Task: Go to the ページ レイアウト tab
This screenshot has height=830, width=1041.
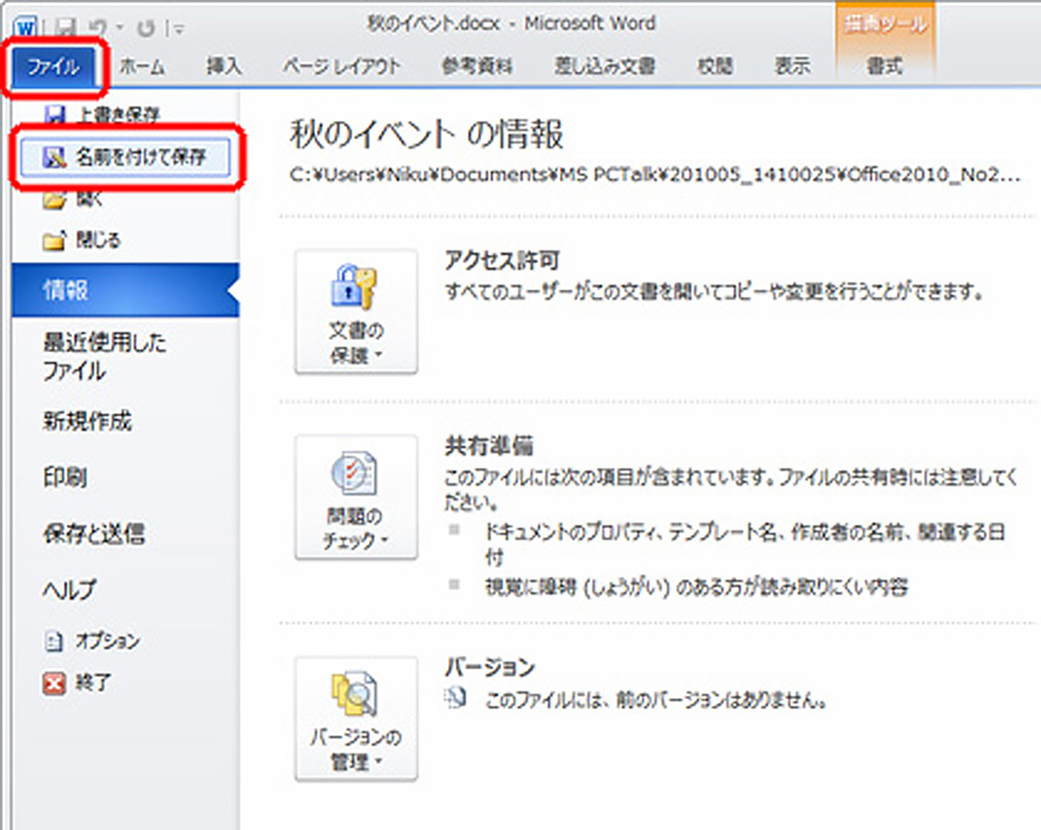Action: coord(341,66)
